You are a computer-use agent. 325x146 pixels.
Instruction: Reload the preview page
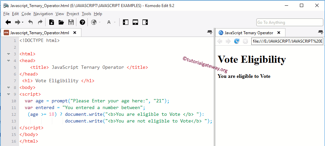click(237, 41)
